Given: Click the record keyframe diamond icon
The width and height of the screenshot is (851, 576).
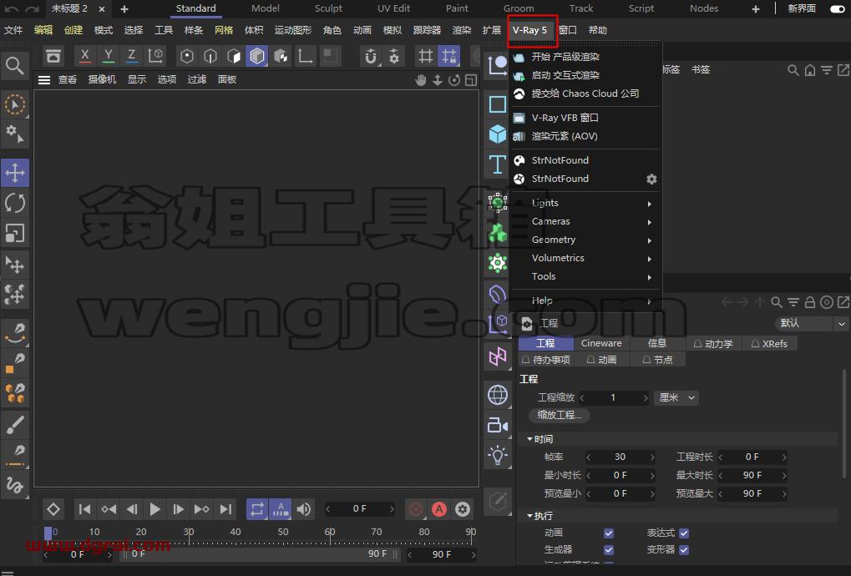Looking at the screenshot, I should coord(53,509).
